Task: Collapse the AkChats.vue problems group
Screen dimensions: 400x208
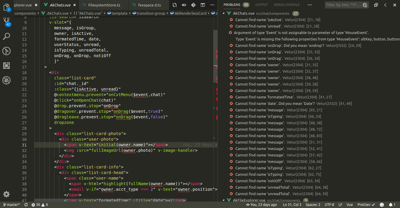Action: coord(224,13)
